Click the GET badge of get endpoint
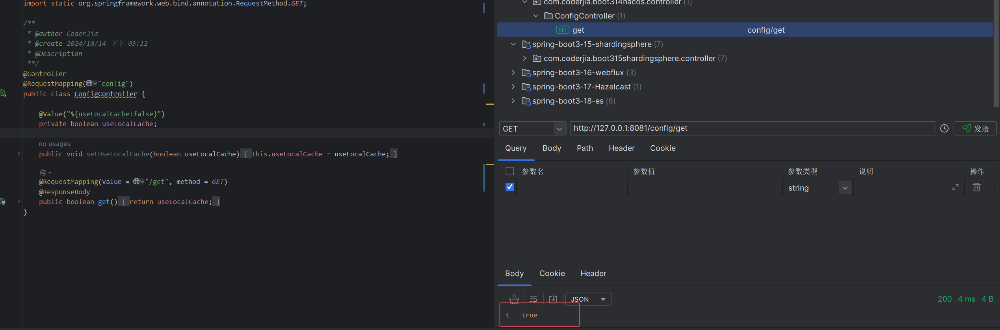This screenshot has height=330, width=1000. [562, 30]
